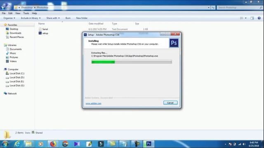Screen dimensions: 264x148
Task: Switch to Photoshop setup taskbar icon
Action: pos(148,144)
